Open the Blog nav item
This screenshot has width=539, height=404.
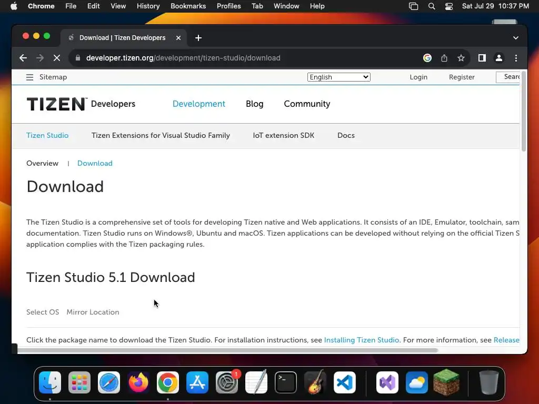pyautogui.click(x=254, y=104)
